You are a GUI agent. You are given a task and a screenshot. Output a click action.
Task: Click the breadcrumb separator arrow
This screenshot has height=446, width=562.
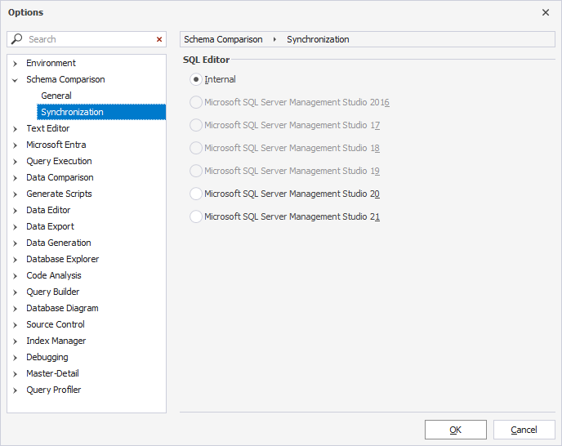[274, 39]
